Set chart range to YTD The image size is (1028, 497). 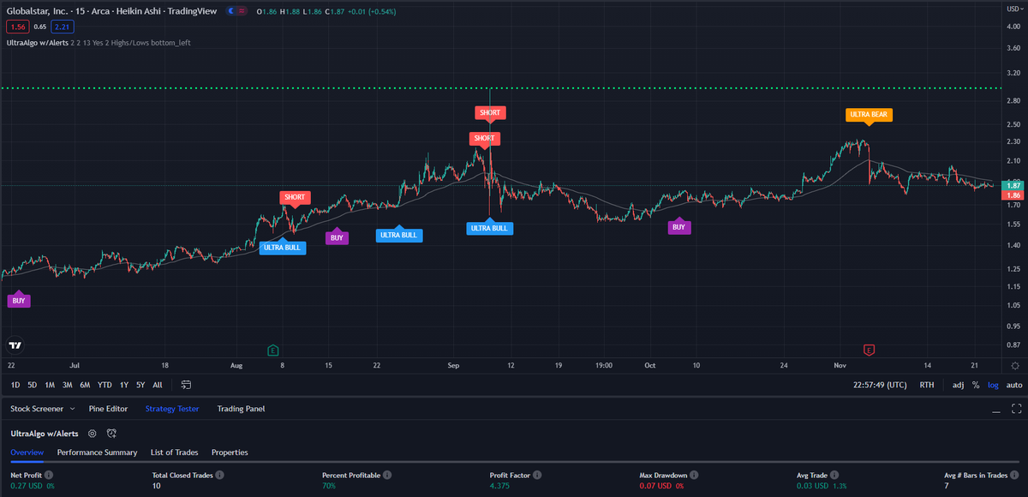tap(105, 385)
